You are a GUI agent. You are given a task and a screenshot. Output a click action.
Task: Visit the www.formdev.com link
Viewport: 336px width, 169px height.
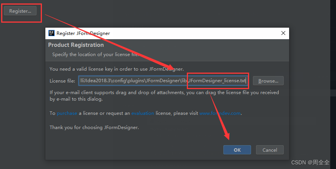click(220, 113)
